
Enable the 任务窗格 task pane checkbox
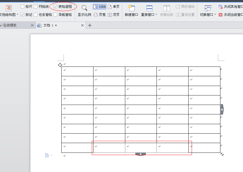click(x=36, y=15)
